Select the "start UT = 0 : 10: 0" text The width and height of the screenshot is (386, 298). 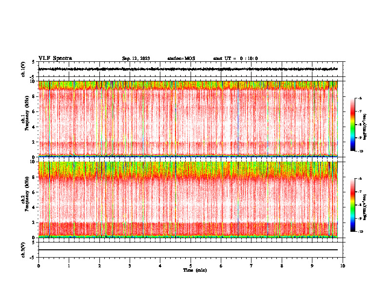(x=235, y=58)
